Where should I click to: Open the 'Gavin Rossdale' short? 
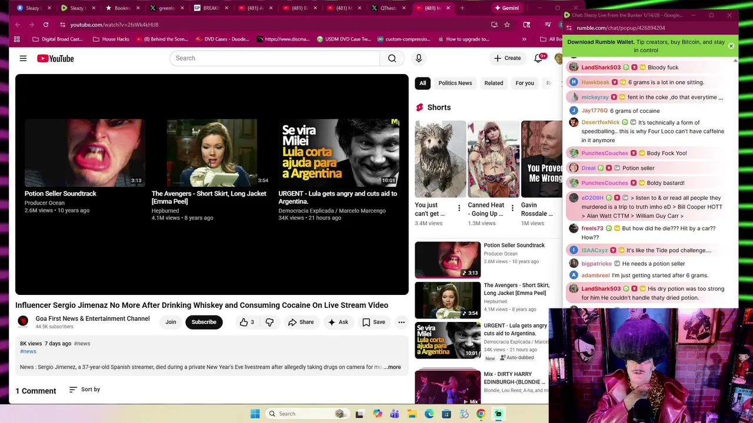tap(541, 159)
